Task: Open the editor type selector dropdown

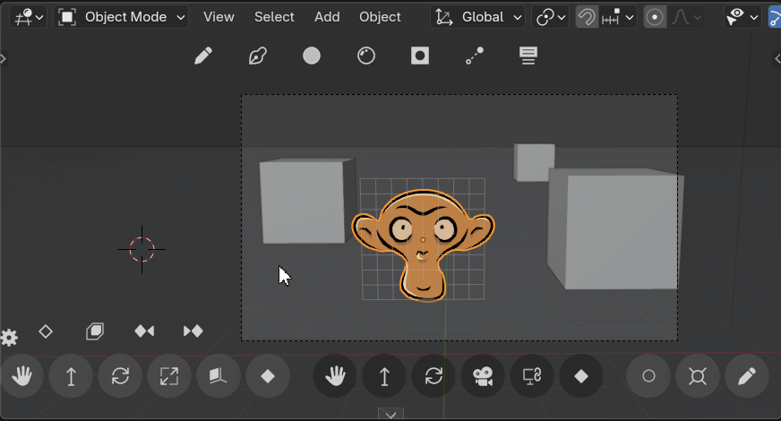Action: click(x=29, y=17)
